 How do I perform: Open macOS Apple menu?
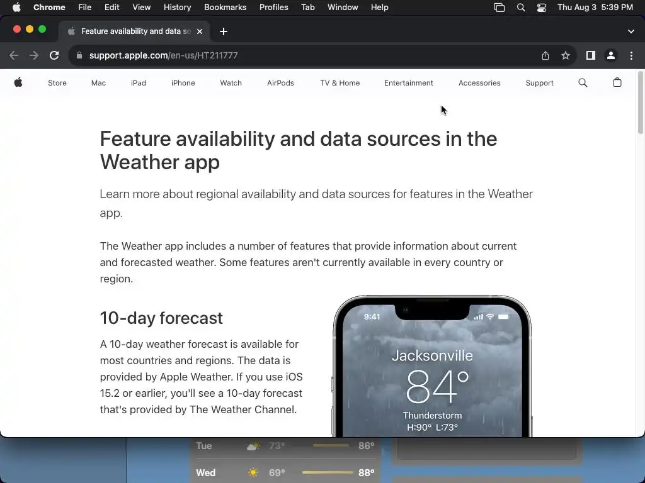[x=16, y=8]
